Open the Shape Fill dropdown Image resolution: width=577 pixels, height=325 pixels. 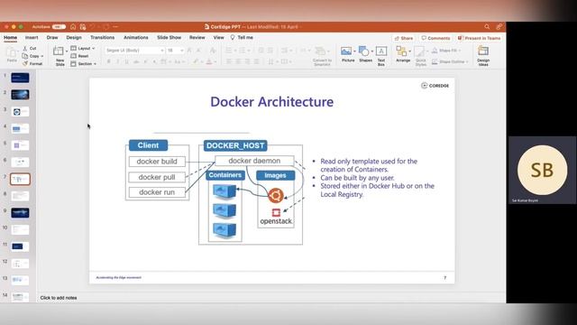coord(446,51)
